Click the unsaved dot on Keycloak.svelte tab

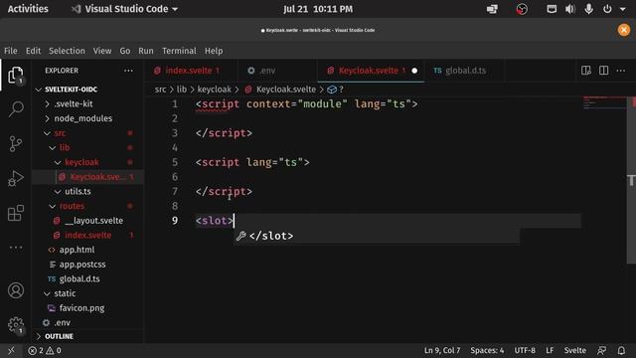pyautogui.click(x=414, y=71)
